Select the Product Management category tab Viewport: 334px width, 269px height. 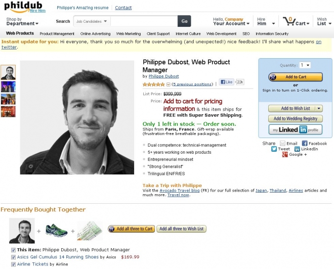(57, 33)
